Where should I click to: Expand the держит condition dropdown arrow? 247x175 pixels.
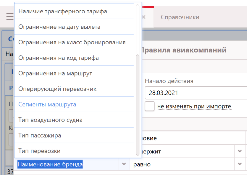pyautogui.click(x=240, y=151)
